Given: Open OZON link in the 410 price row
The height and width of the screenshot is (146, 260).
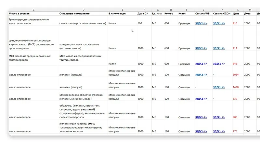Looking at the screenshot, I should [x=219, y=23].
